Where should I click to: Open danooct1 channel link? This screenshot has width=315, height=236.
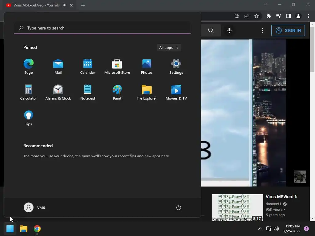point(273,204)
